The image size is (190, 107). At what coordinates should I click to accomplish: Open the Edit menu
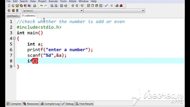(15, 1)
